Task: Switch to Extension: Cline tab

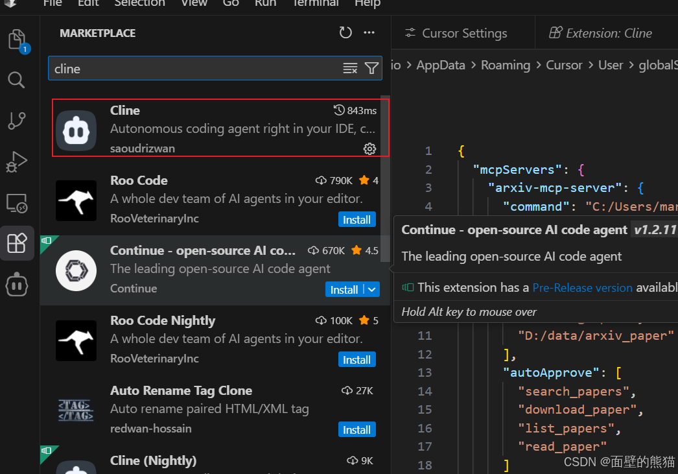Action: [607, 33]
